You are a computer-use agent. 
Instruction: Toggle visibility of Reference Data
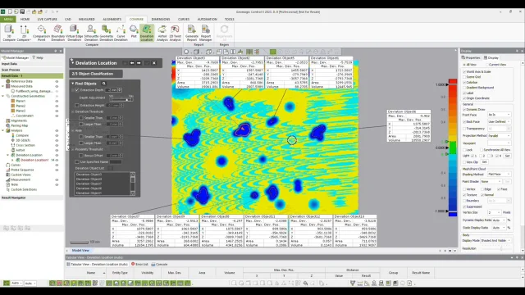57,81
